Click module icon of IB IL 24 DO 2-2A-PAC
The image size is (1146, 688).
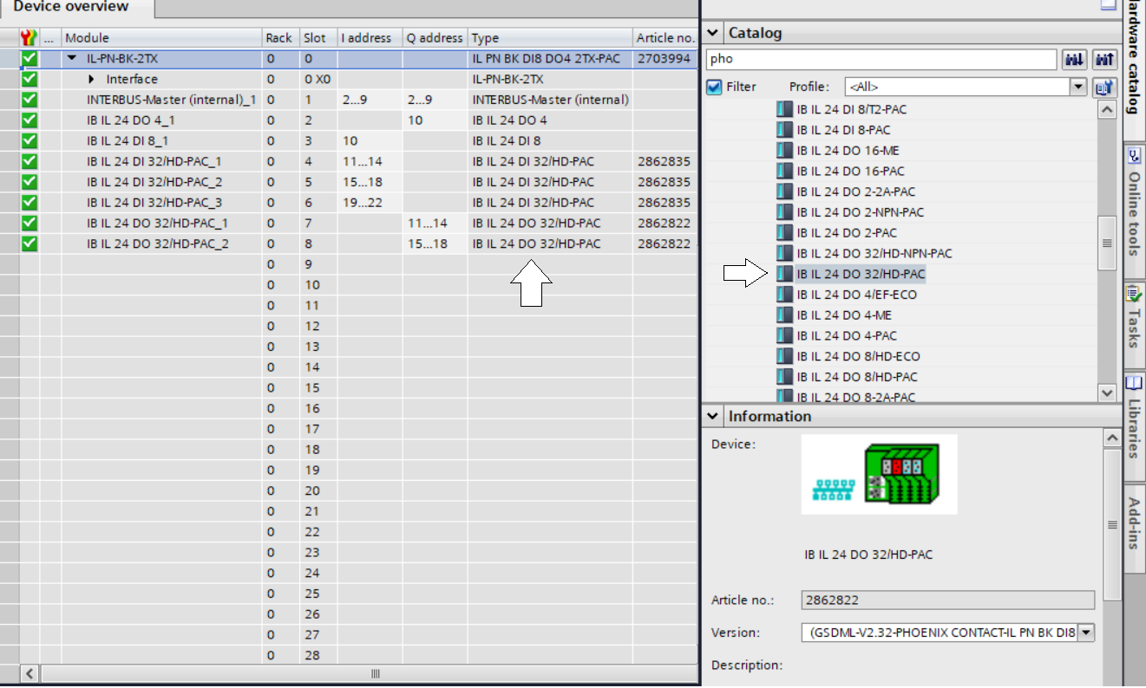(785, 191)
